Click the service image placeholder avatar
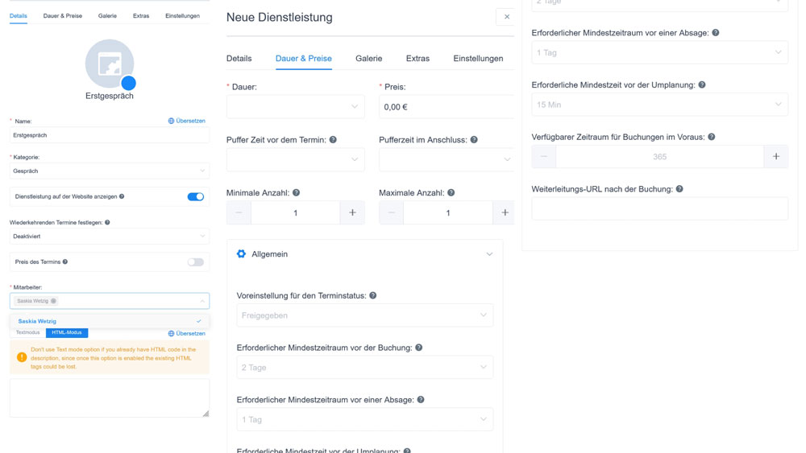This screenshot has height=453, width=806. point(110,64)
